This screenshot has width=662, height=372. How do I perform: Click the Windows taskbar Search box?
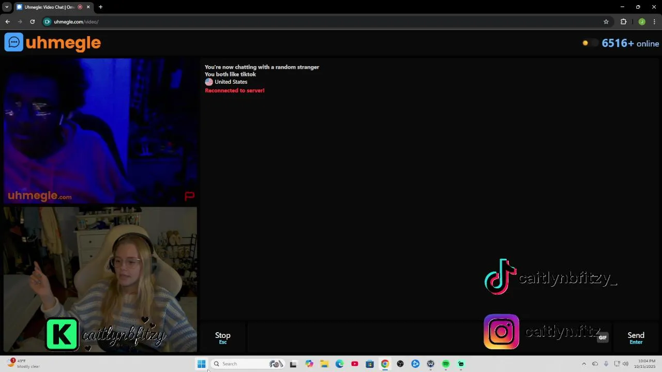(x=248, y=364)
